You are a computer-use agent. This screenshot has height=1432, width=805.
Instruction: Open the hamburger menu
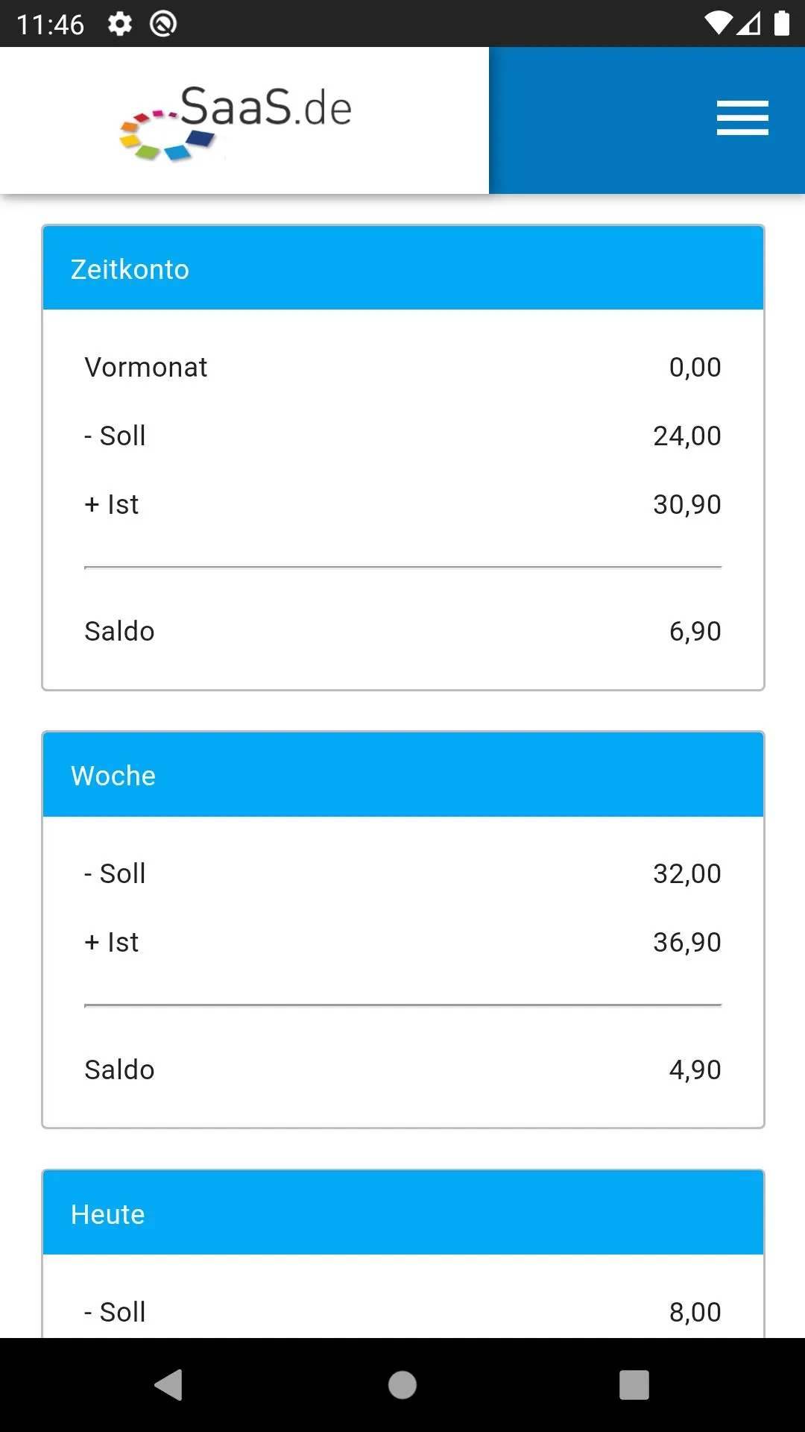point(742,118)
